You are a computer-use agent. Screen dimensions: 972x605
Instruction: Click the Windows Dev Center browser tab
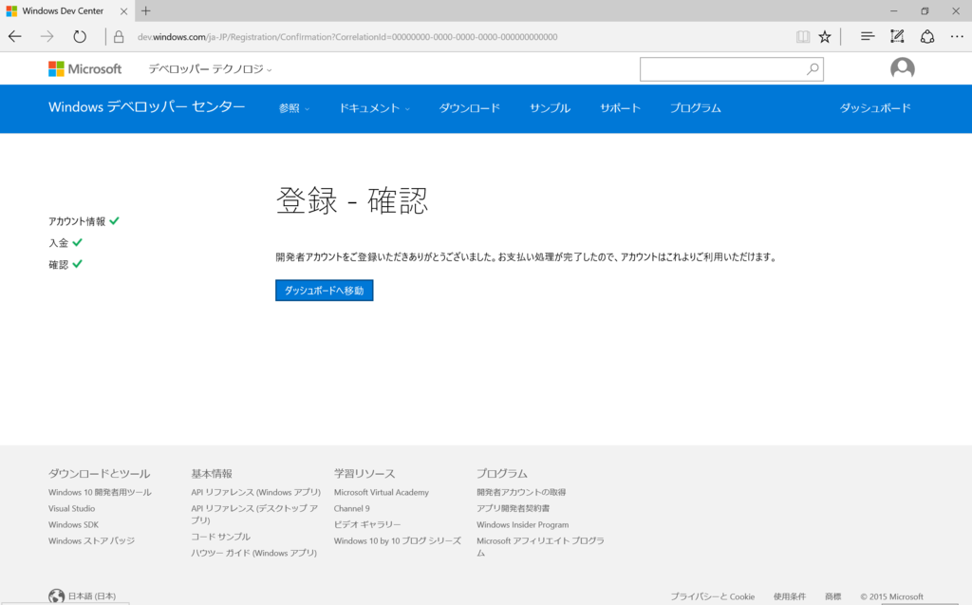62,10
